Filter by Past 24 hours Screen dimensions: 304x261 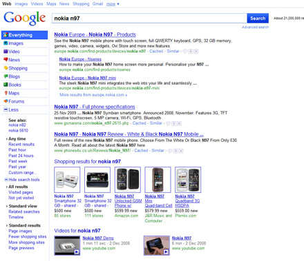click(x=21, y=156)
